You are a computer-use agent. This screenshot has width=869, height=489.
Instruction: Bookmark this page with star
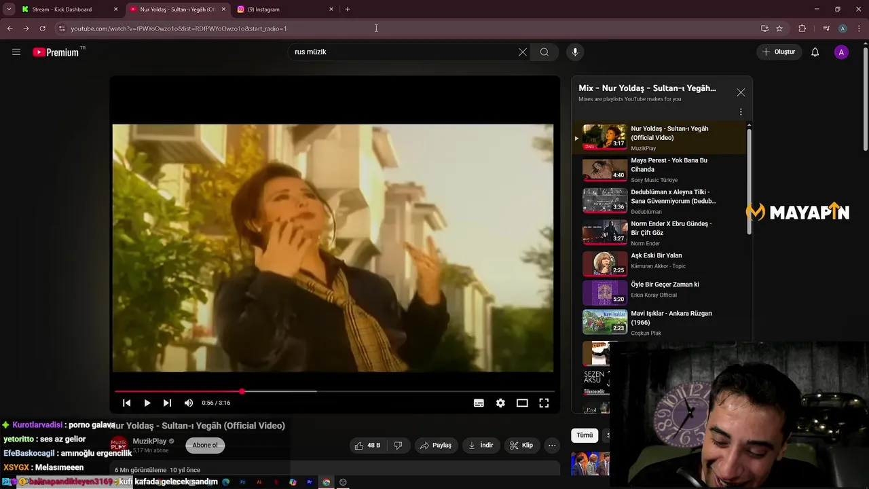tap(779, 29)
